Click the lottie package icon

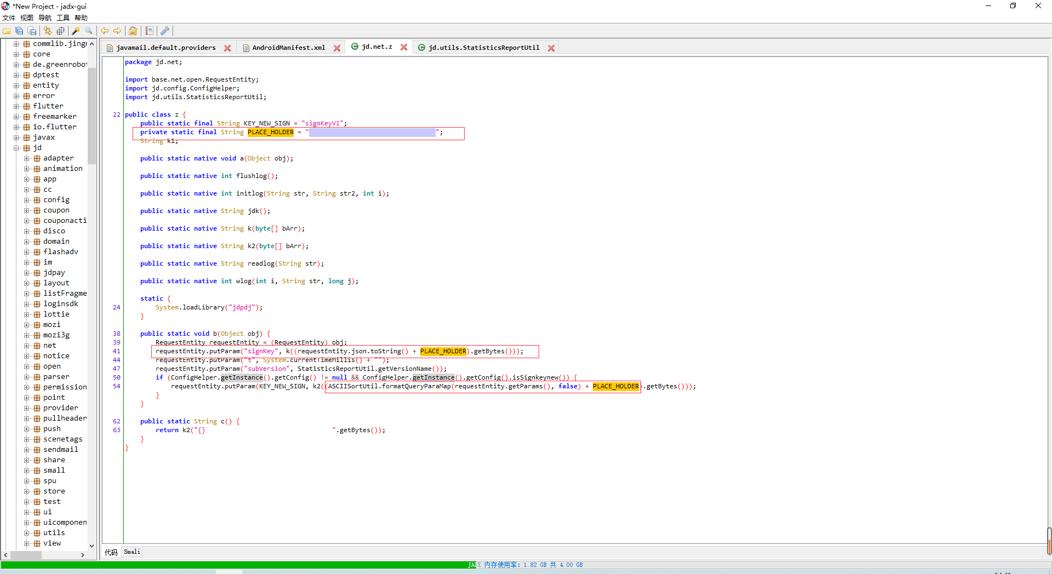(x=37, y=314)
